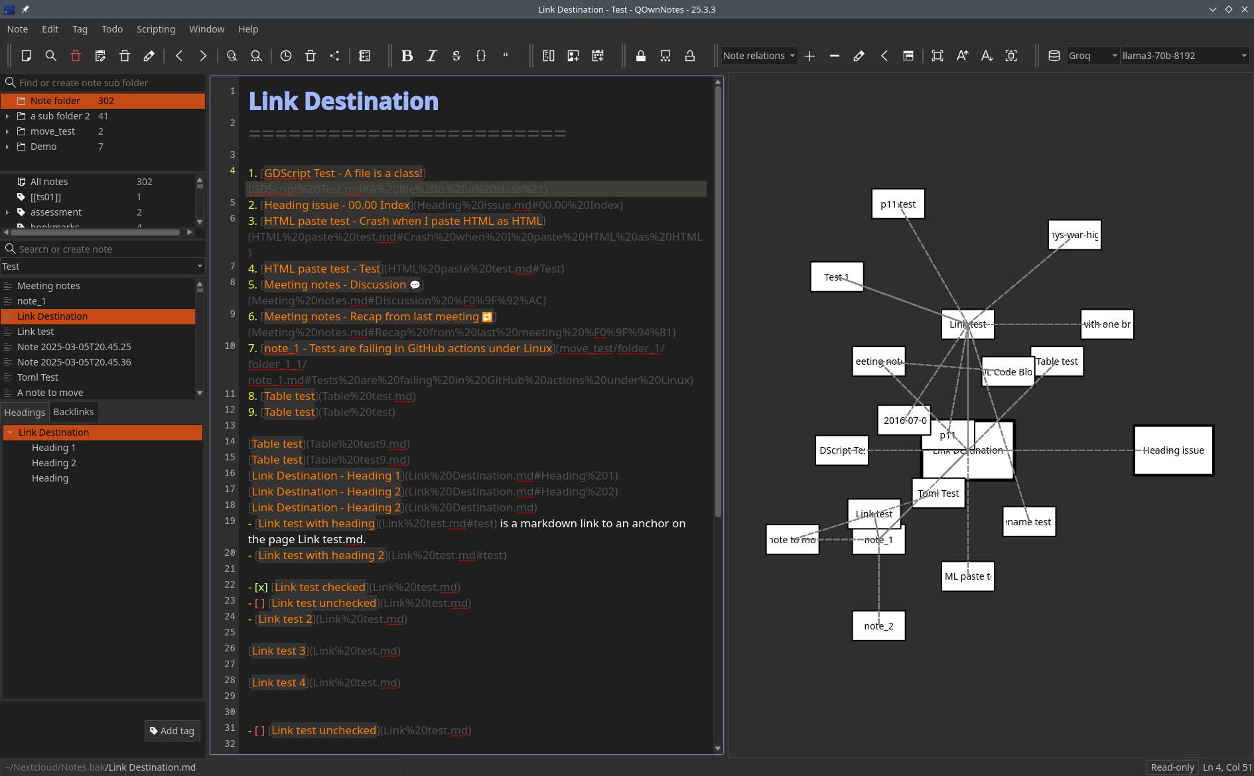Open the note version history clock icon
This screenshot has width=1254, height=776.
click(x=286, y=56)
